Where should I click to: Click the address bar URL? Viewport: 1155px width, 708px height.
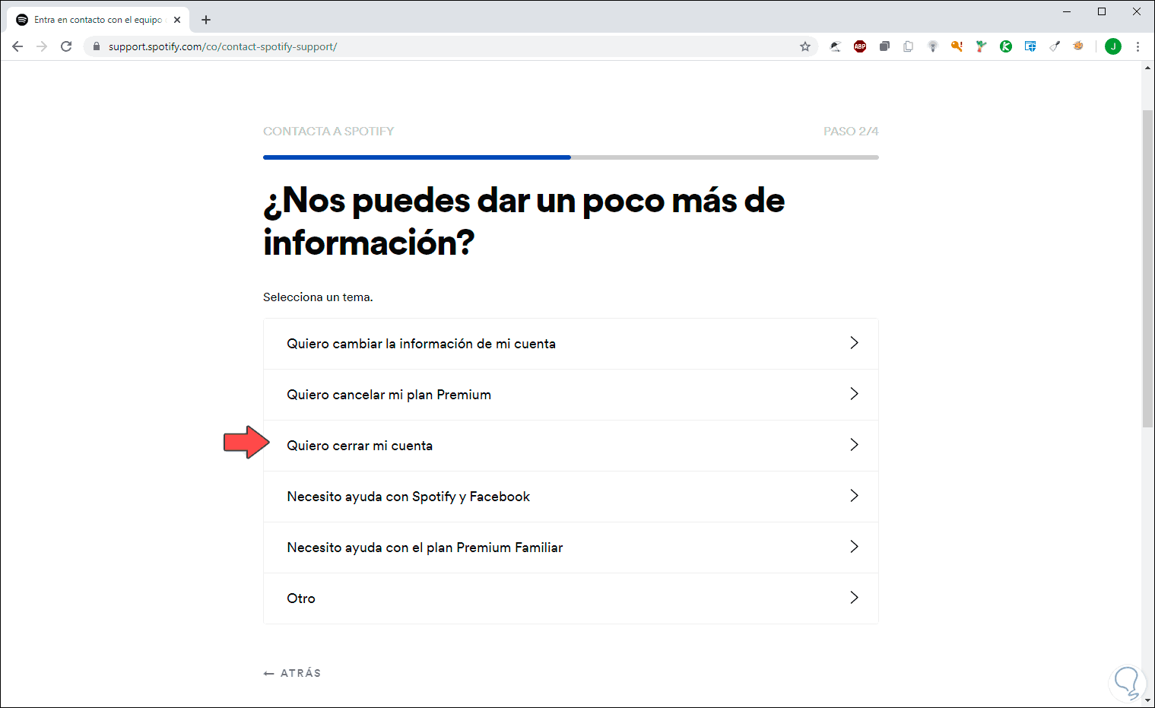click(223, 46)
